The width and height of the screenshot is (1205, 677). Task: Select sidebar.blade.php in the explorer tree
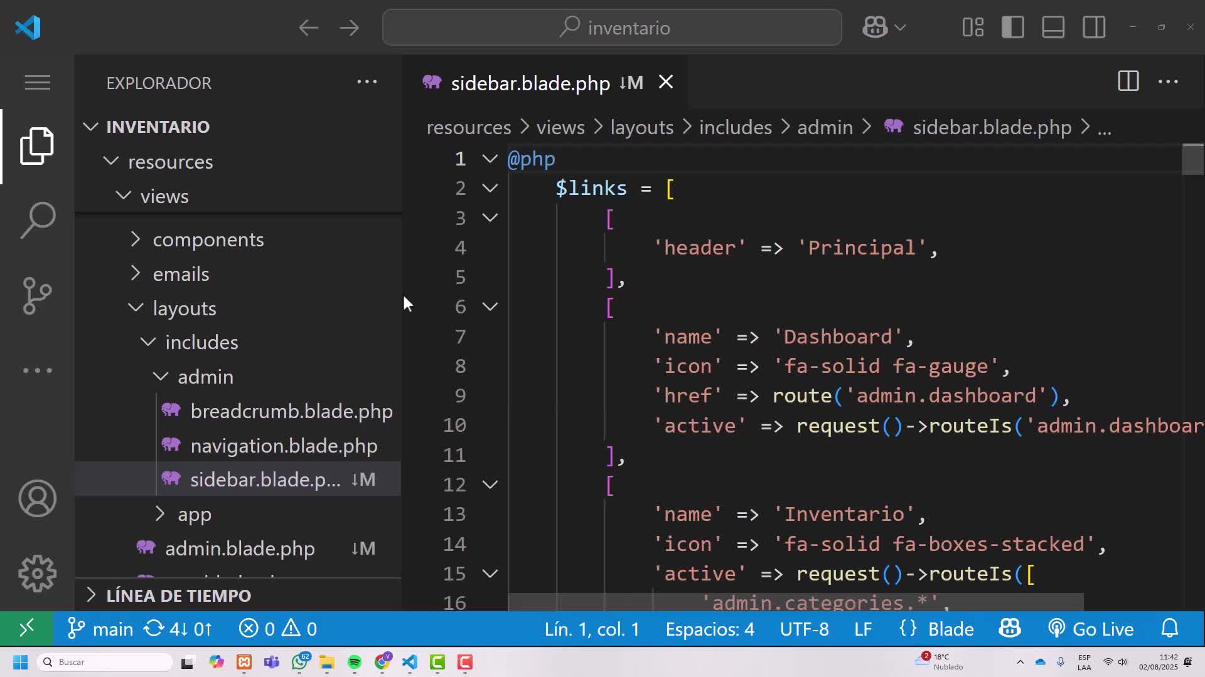pyautogui.click(x=238, y=479)
